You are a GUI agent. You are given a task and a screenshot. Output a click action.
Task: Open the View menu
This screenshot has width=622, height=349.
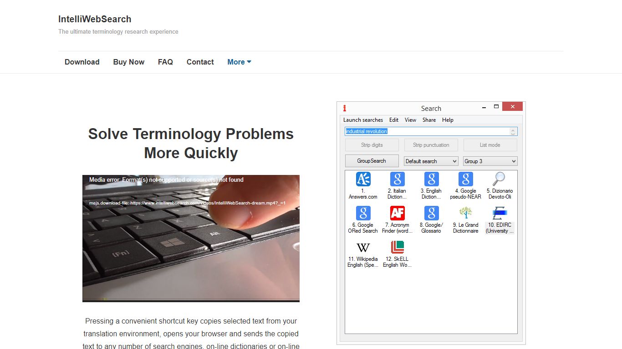click(410, 120)
